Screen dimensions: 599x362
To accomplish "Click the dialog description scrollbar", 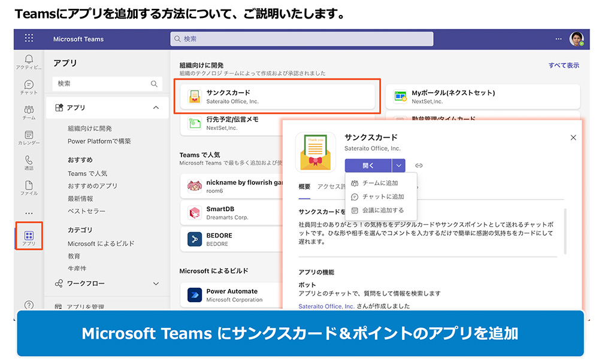I will [x=565, y=231].
